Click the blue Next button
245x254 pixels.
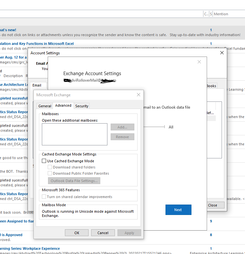pyautogui.click(x=178, y=210)
